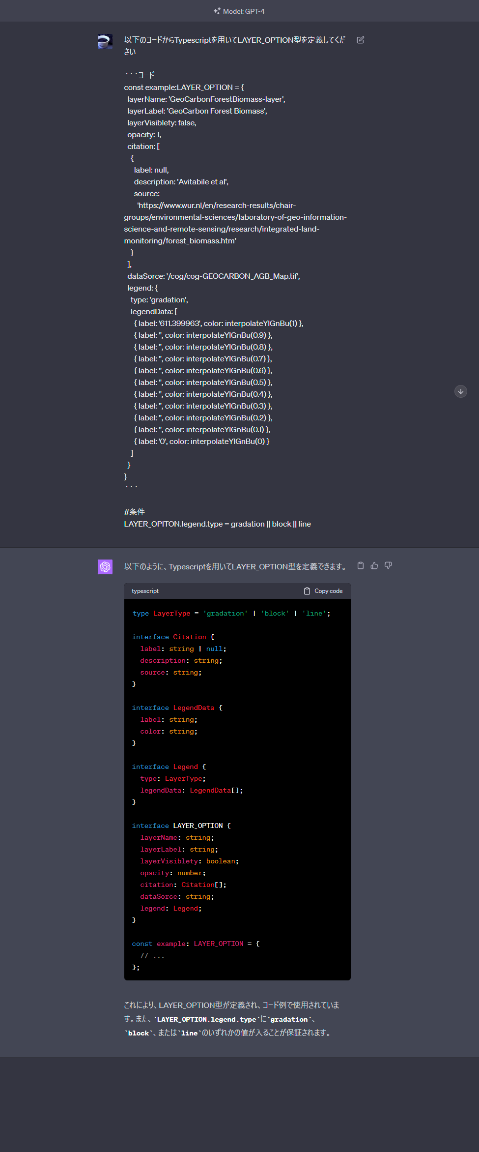Click 'opacity: number;' in the code block
Viewport: 479px width, 1152px height.
(x=173, y=873)
